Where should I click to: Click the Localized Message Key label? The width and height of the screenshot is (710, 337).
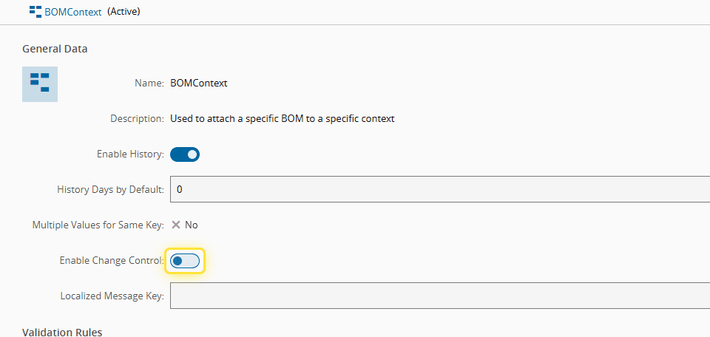pyautogui.click(x=112, y=296)
